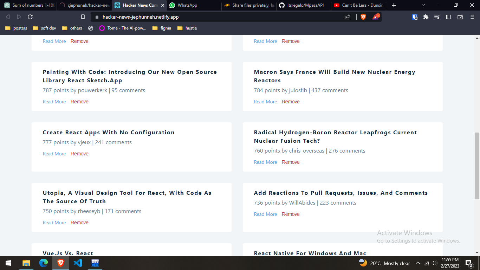Launch VS Code from the taskbar
The height and width of the screenshot is (270, 480).
[x=78, y=263]
